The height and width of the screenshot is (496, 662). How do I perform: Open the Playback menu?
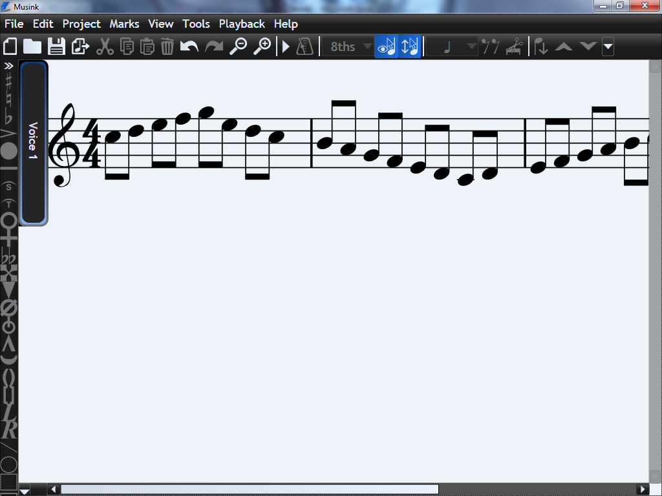tap(242, 24)
